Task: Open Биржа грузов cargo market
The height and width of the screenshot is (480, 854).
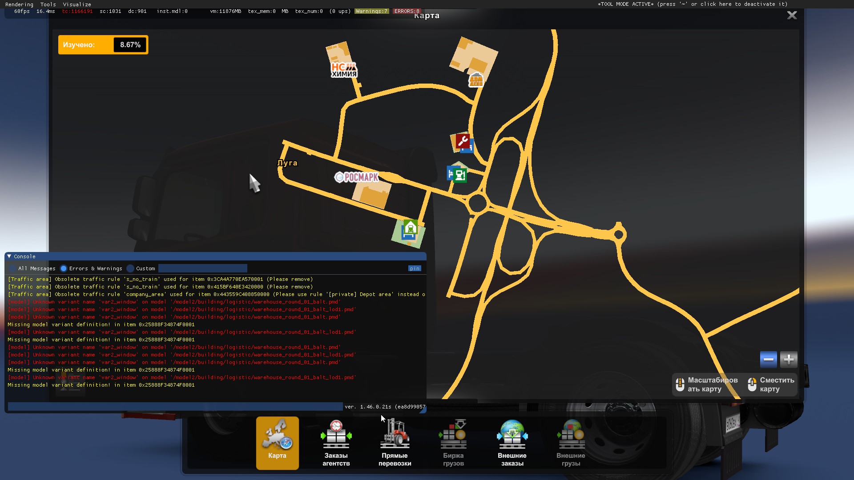Action: (453, 443)
